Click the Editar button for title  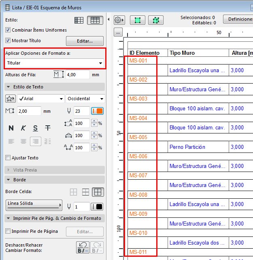click(85, 41)
